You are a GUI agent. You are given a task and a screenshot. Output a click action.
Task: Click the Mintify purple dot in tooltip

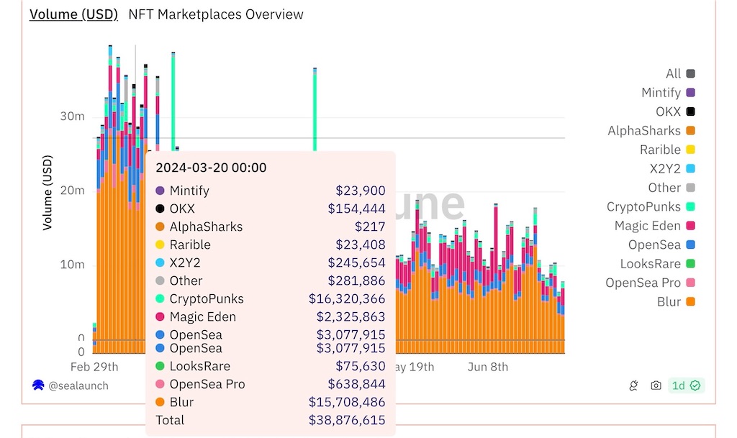(160, 191)
